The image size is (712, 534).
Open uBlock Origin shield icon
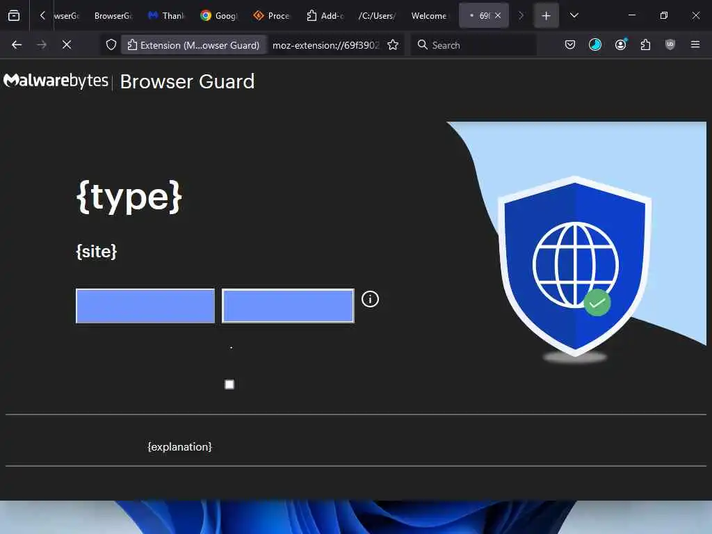[x=670, y=44]
